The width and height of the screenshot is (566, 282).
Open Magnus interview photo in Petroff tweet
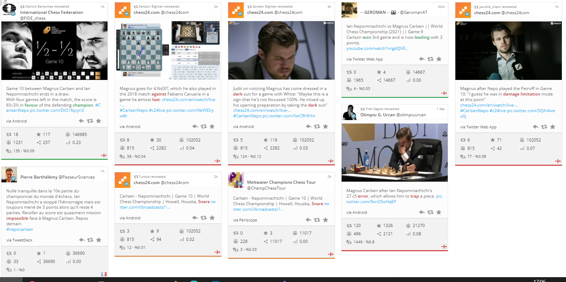508,51
